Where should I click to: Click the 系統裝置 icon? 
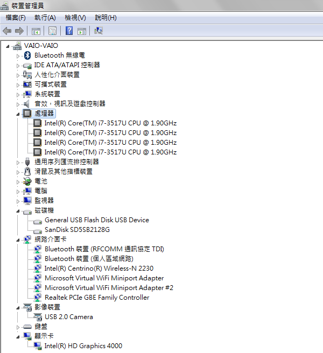(27, 94)
